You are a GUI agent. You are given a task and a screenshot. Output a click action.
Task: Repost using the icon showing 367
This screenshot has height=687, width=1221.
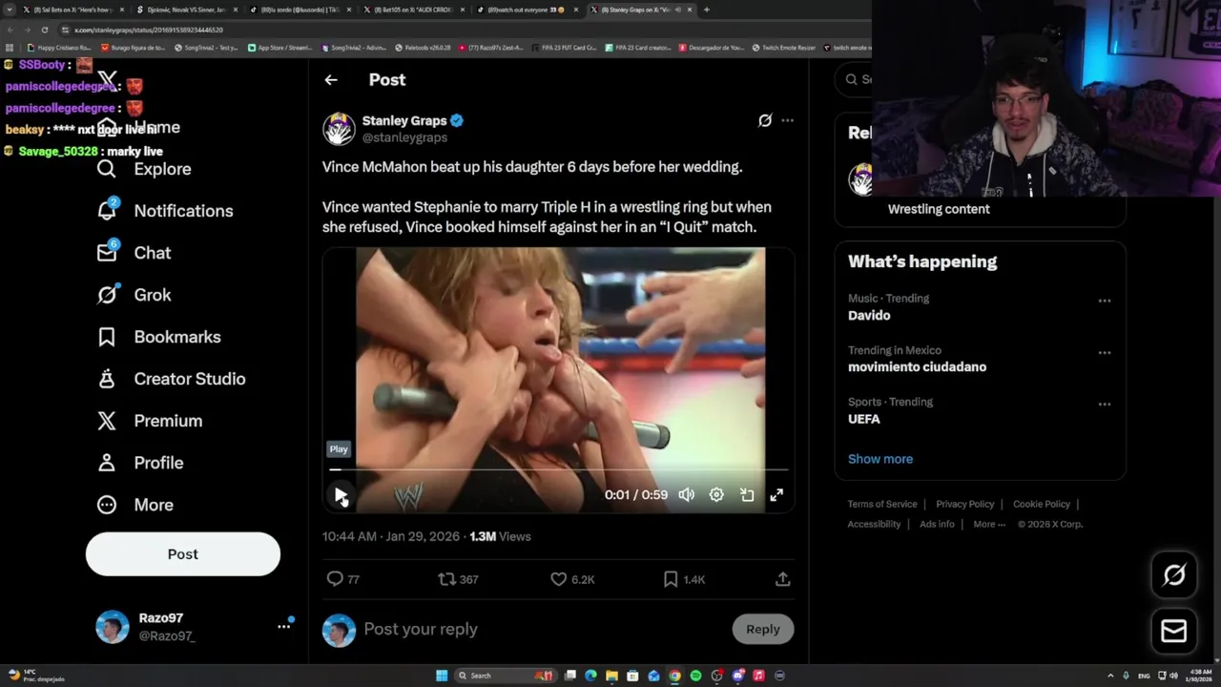[x=458, y=579]
